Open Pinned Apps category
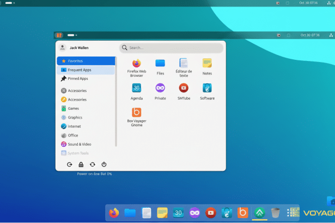Screen dimensions: 335x223 click(x=86, y=79)
